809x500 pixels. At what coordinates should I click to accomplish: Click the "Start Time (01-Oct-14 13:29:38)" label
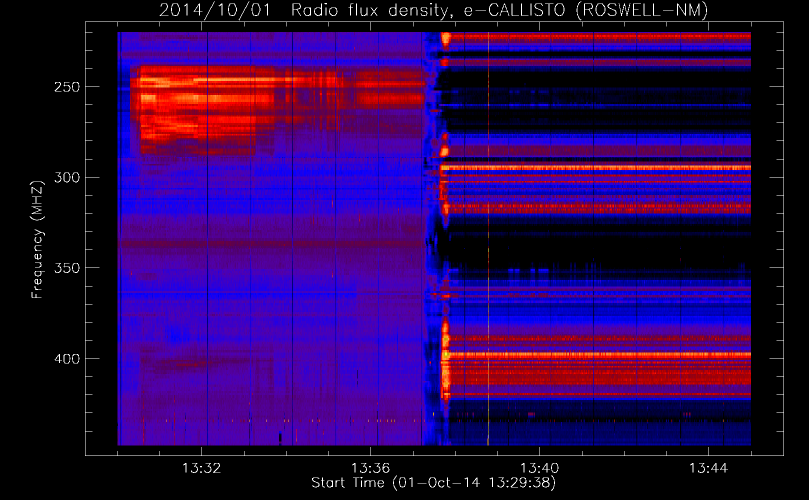coord(433,483)
